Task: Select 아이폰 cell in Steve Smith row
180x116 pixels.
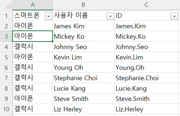Action: tap(33, 98)
